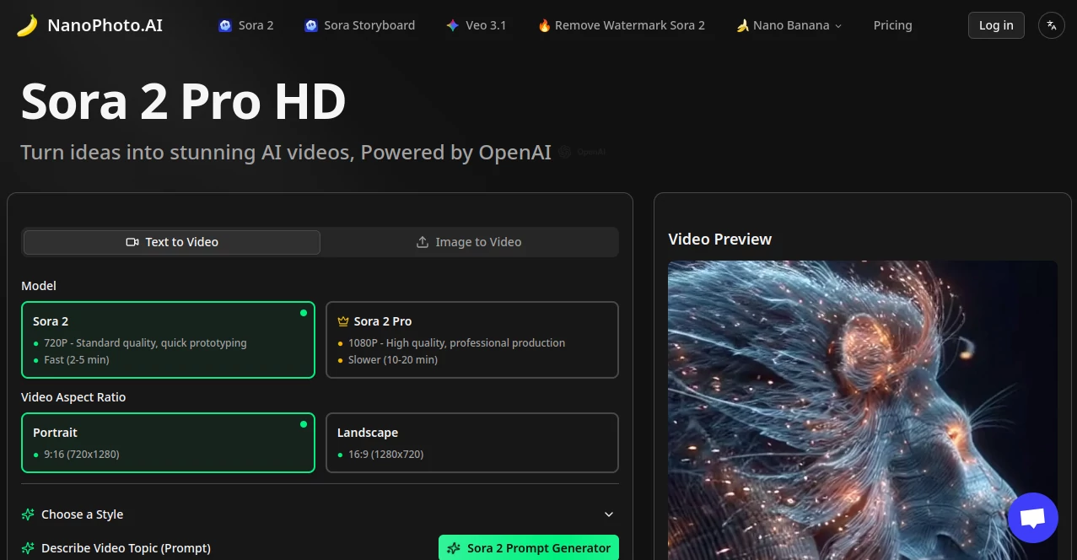Select the Landscape 16:9 aspect ratio
Screen dimensions: 1077x560
pyautogui.click(x=471, y=442)
